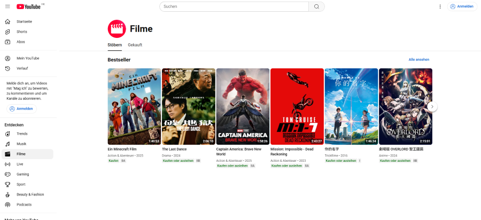The image size is (481, 220).
Task: Click Kaufen oder ausleihen under Mission: Impossible
Action: [x=287, y=166]
